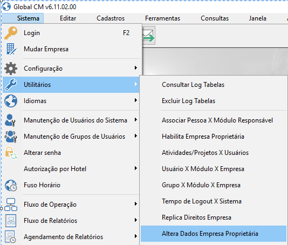Click the Global CM v6.11.02.00 title text
The height and width of the screenshot is (245, 288).
point(45,7)
